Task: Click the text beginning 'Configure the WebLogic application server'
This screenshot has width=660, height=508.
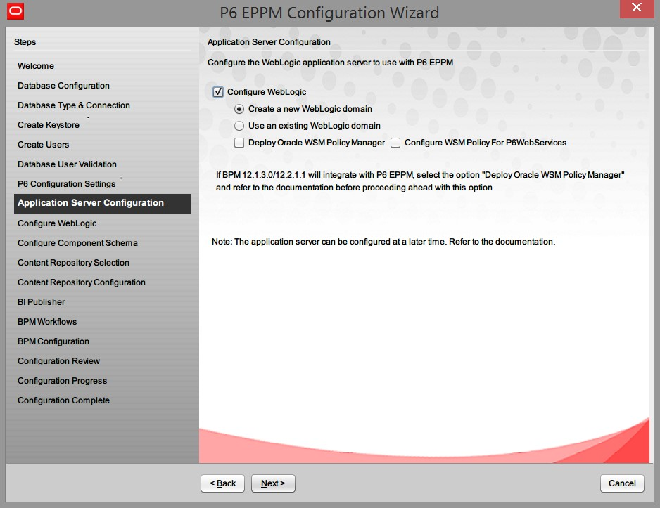Action: [331, 63]
